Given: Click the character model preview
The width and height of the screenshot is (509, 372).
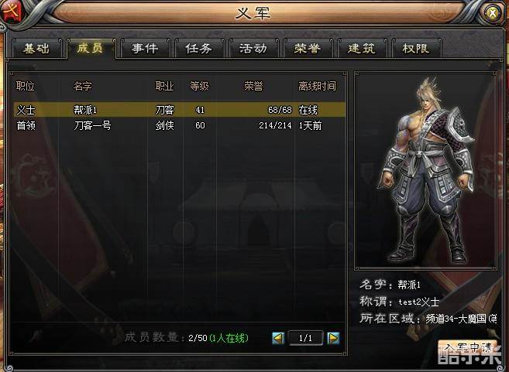Looking at the screenshot, I should (425, 171).
